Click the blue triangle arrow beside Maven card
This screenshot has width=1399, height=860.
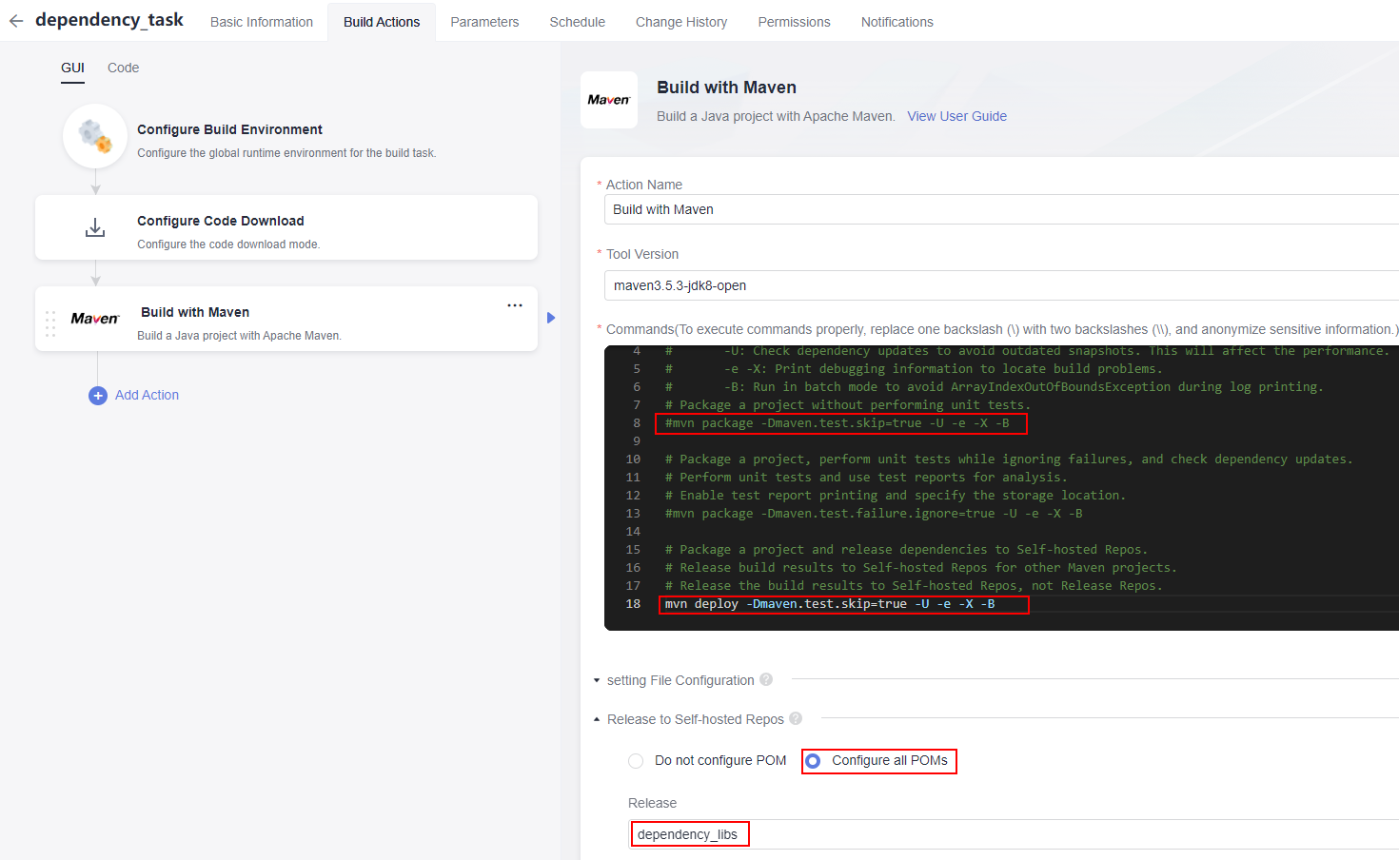point(551,318)
